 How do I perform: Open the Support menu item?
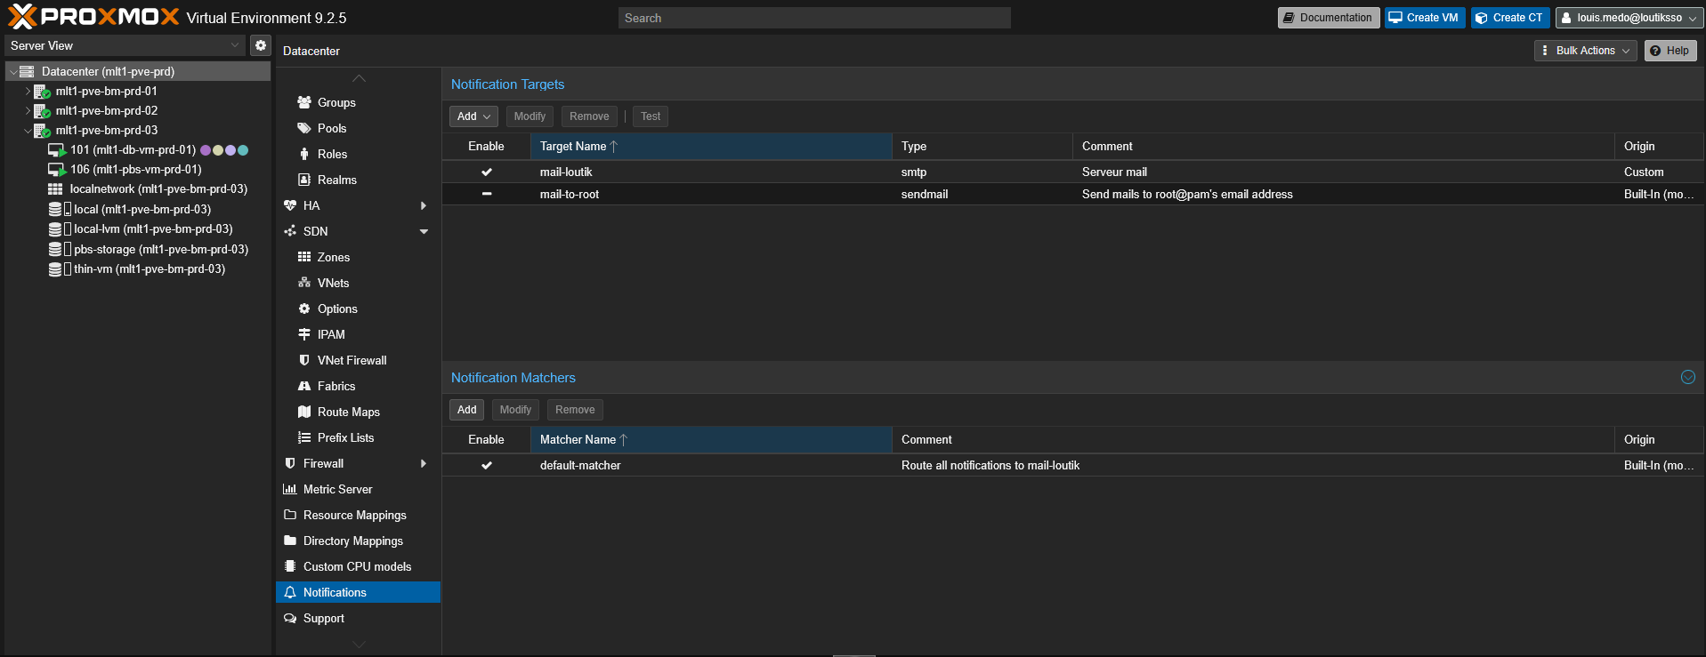tap(359, 618)
